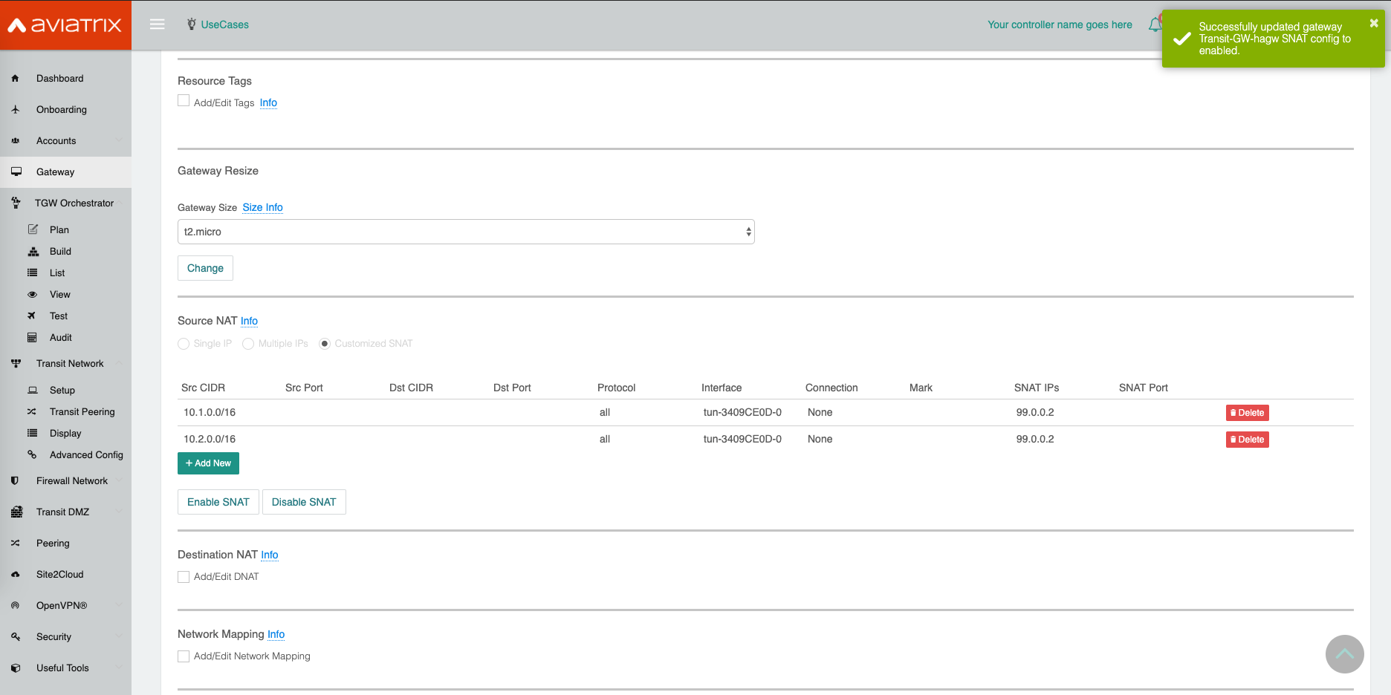Check the Add/Edit DNAT checkbox
Screen dimensions: 1391x695
[184, 577]
